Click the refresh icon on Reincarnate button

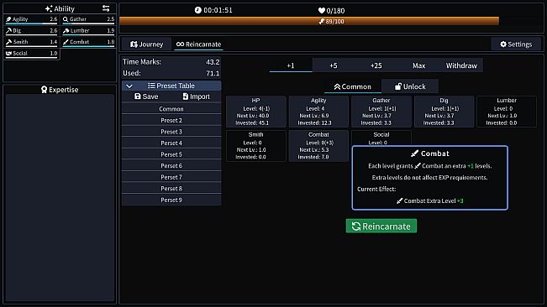coord(355,226)
